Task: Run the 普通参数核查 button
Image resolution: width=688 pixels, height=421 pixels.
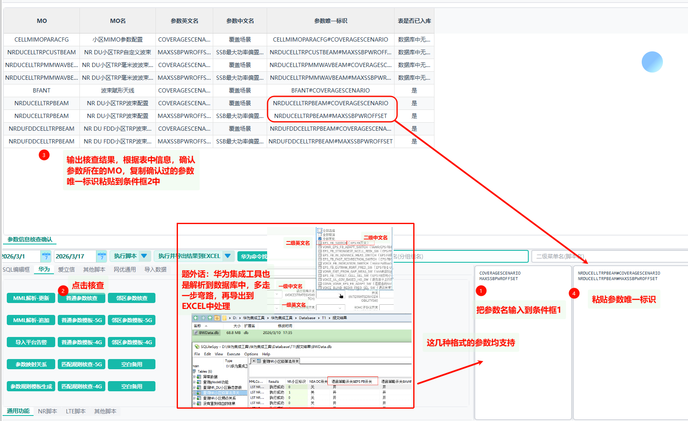Action: [82, 298]
